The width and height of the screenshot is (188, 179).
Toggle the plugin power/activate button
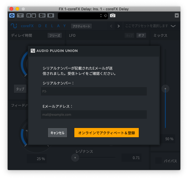12,15
